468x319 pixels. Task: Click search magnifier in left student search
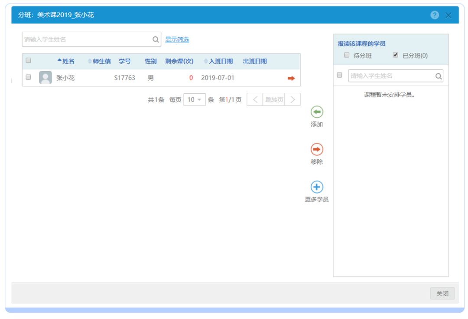[x=156, y=39]
